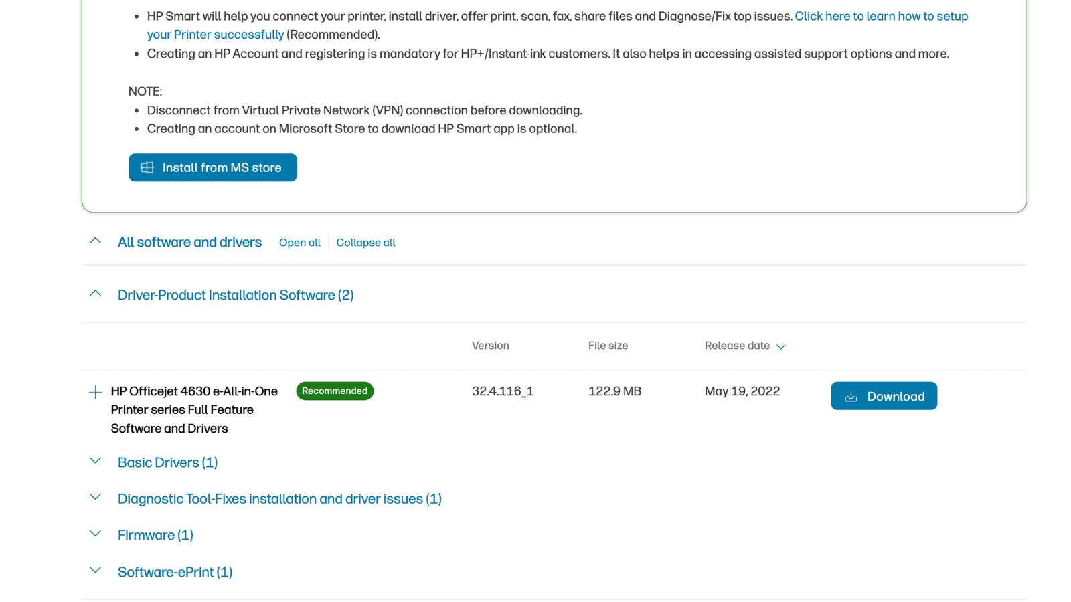The image size is (1071, 602).
Task: Click the File size column header
Action: coord(608,346)
